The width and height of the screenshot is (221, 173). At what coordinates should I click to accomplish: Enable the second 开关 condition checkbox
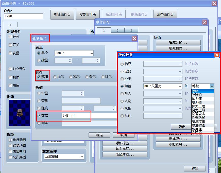coord(10,45)
